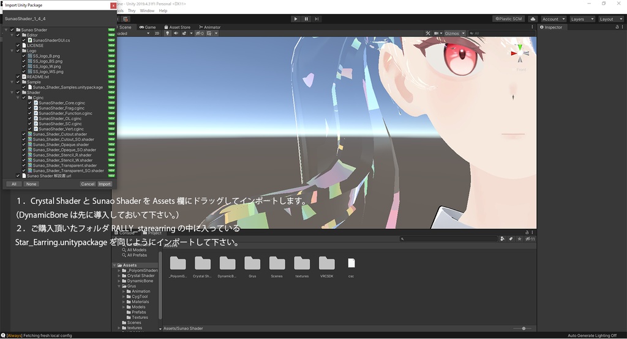Lock the Inspector panel
This screenshot has height=339, width=627.
[x=617, y=27]
